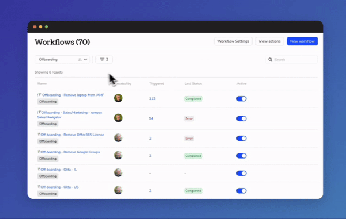Screen dimensions: 346x219
Task: Open Off-boarding - Okta - IL workflow
Action: pos(58,170)
